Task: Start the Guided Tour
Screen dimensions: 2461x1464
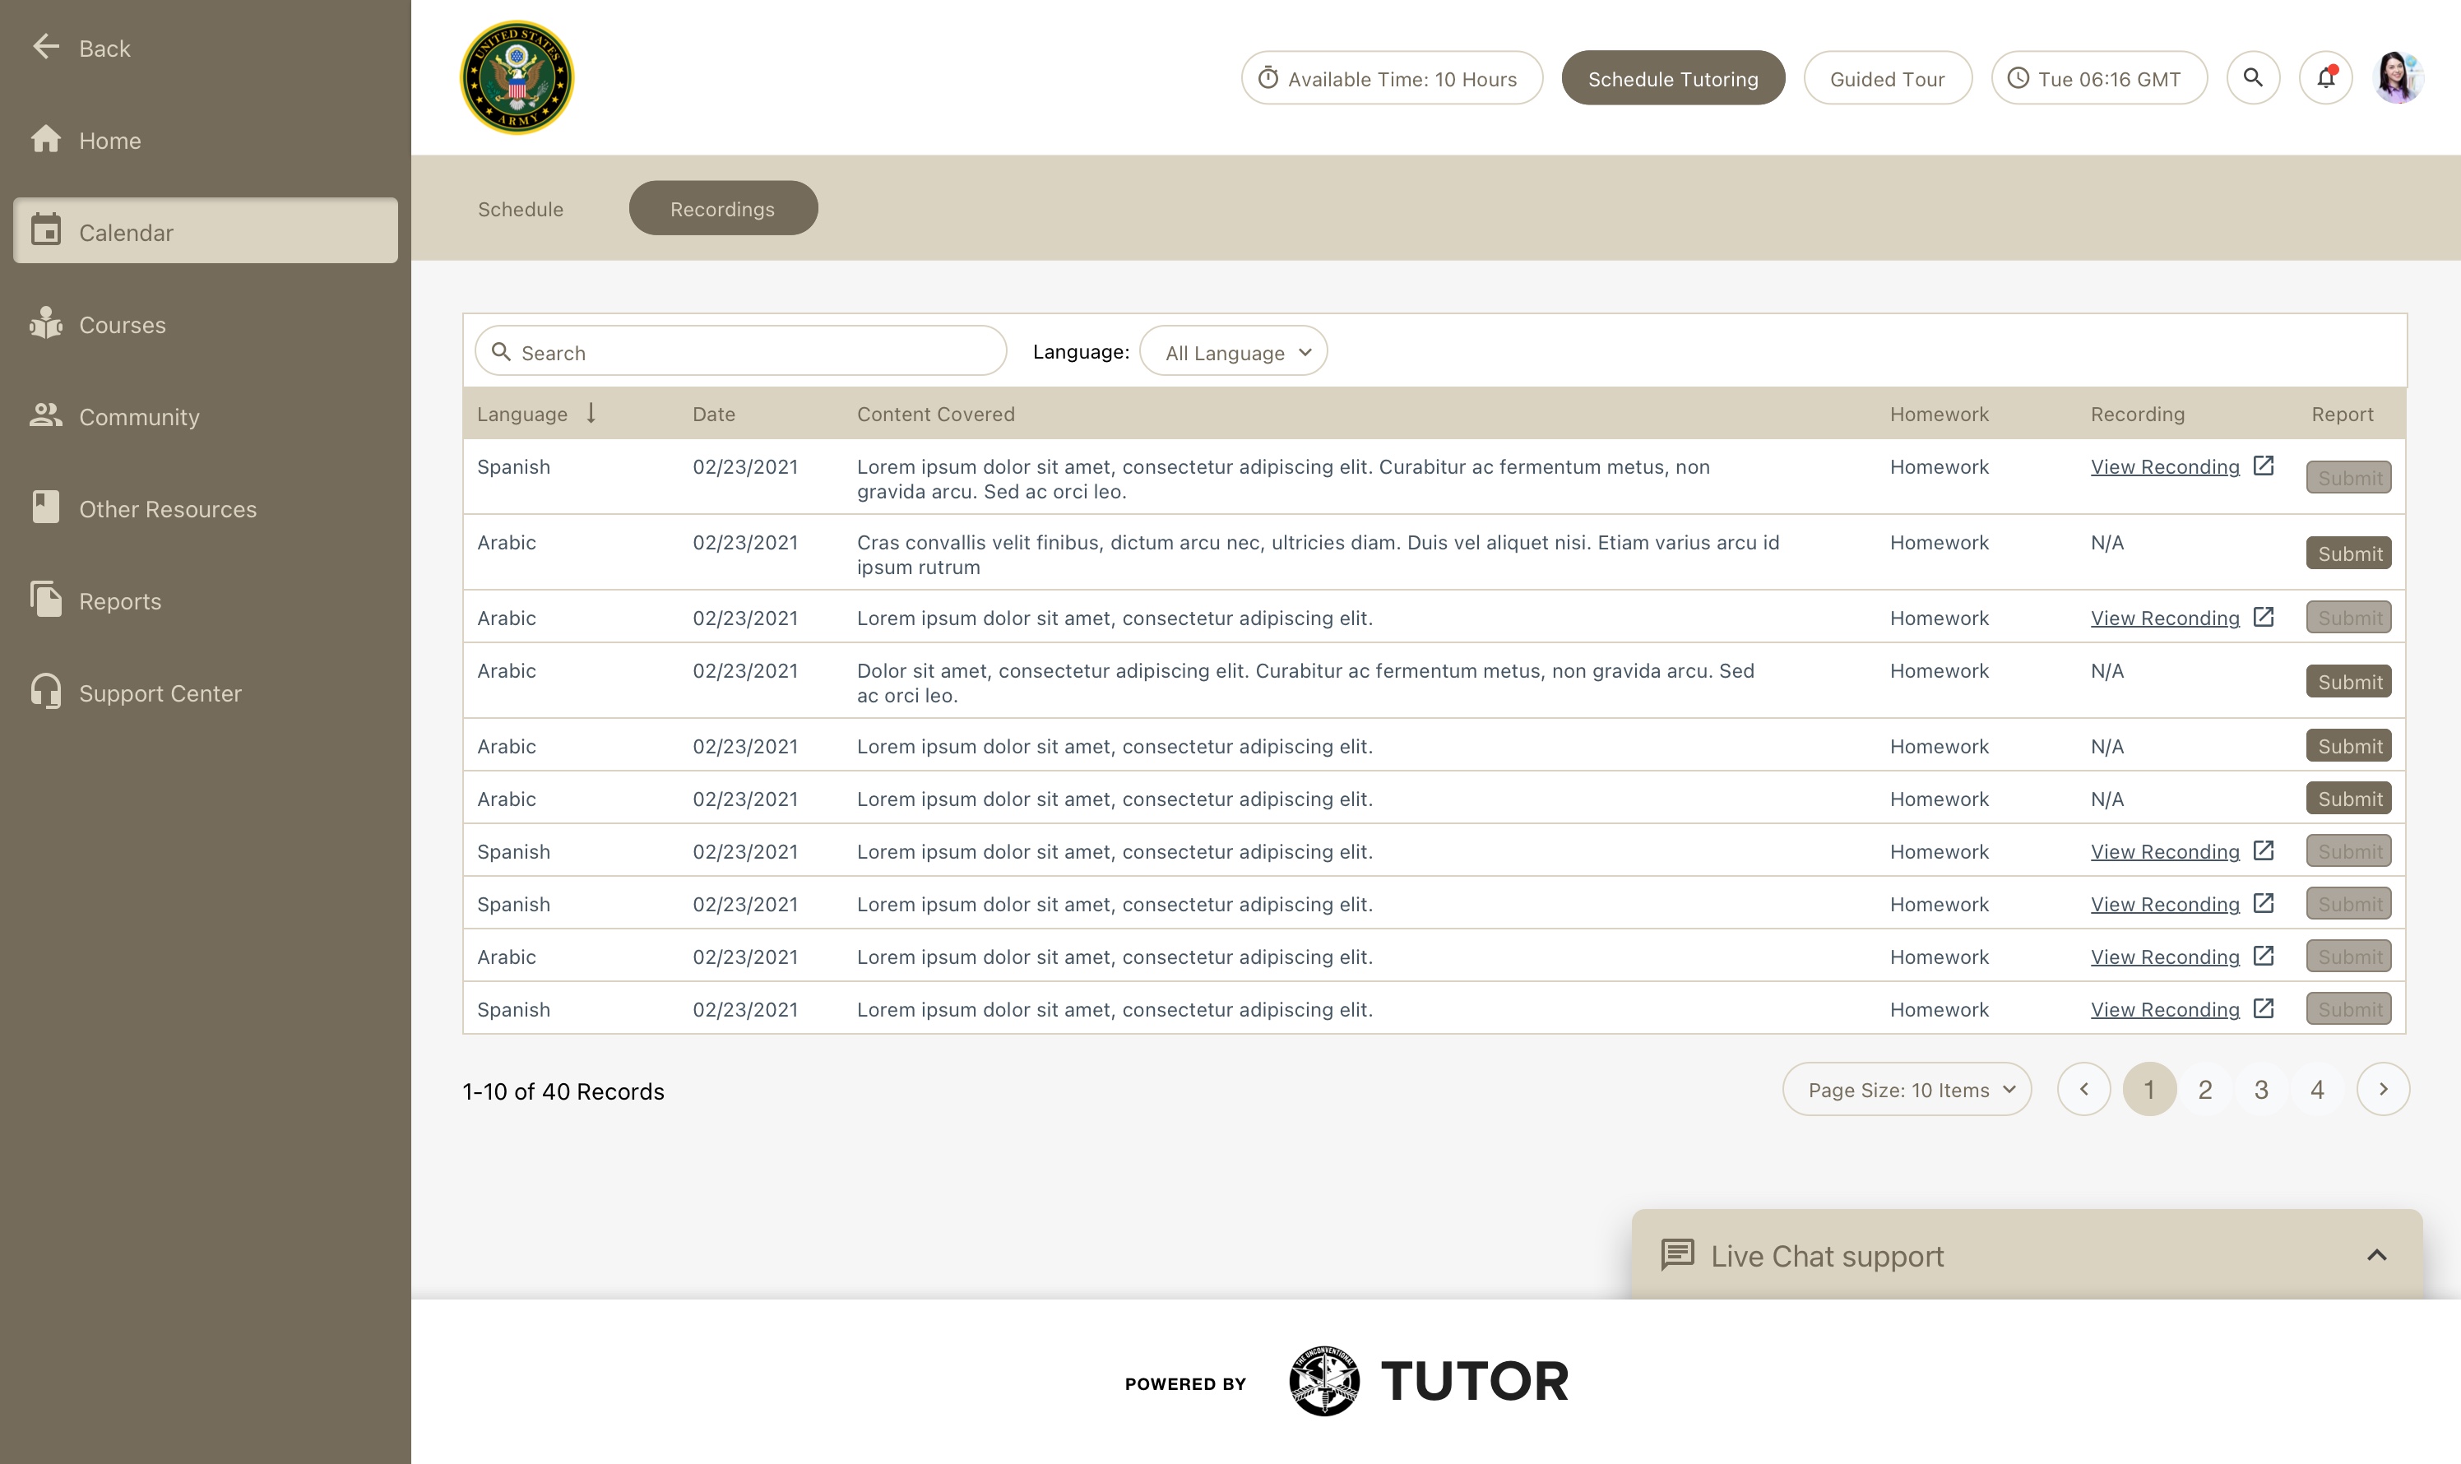Action: click(1887, 78)
